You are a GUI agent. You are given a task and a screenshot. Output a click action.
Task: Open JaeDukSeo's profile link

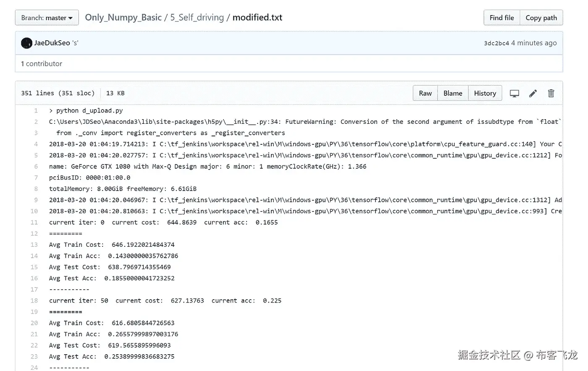click(52, 43)
